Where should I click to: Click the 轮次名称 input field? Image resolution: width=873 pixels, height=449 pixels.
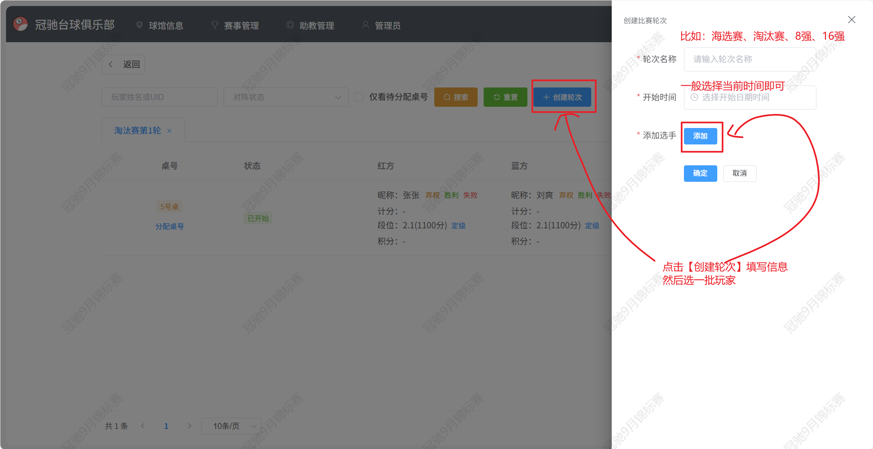click(749, 59)
